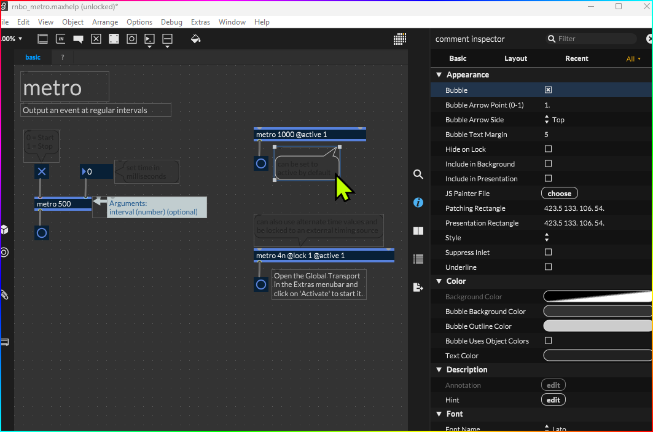Collapse the Color section
Viewport: 653px width, 432px height.
click(439, 281)
